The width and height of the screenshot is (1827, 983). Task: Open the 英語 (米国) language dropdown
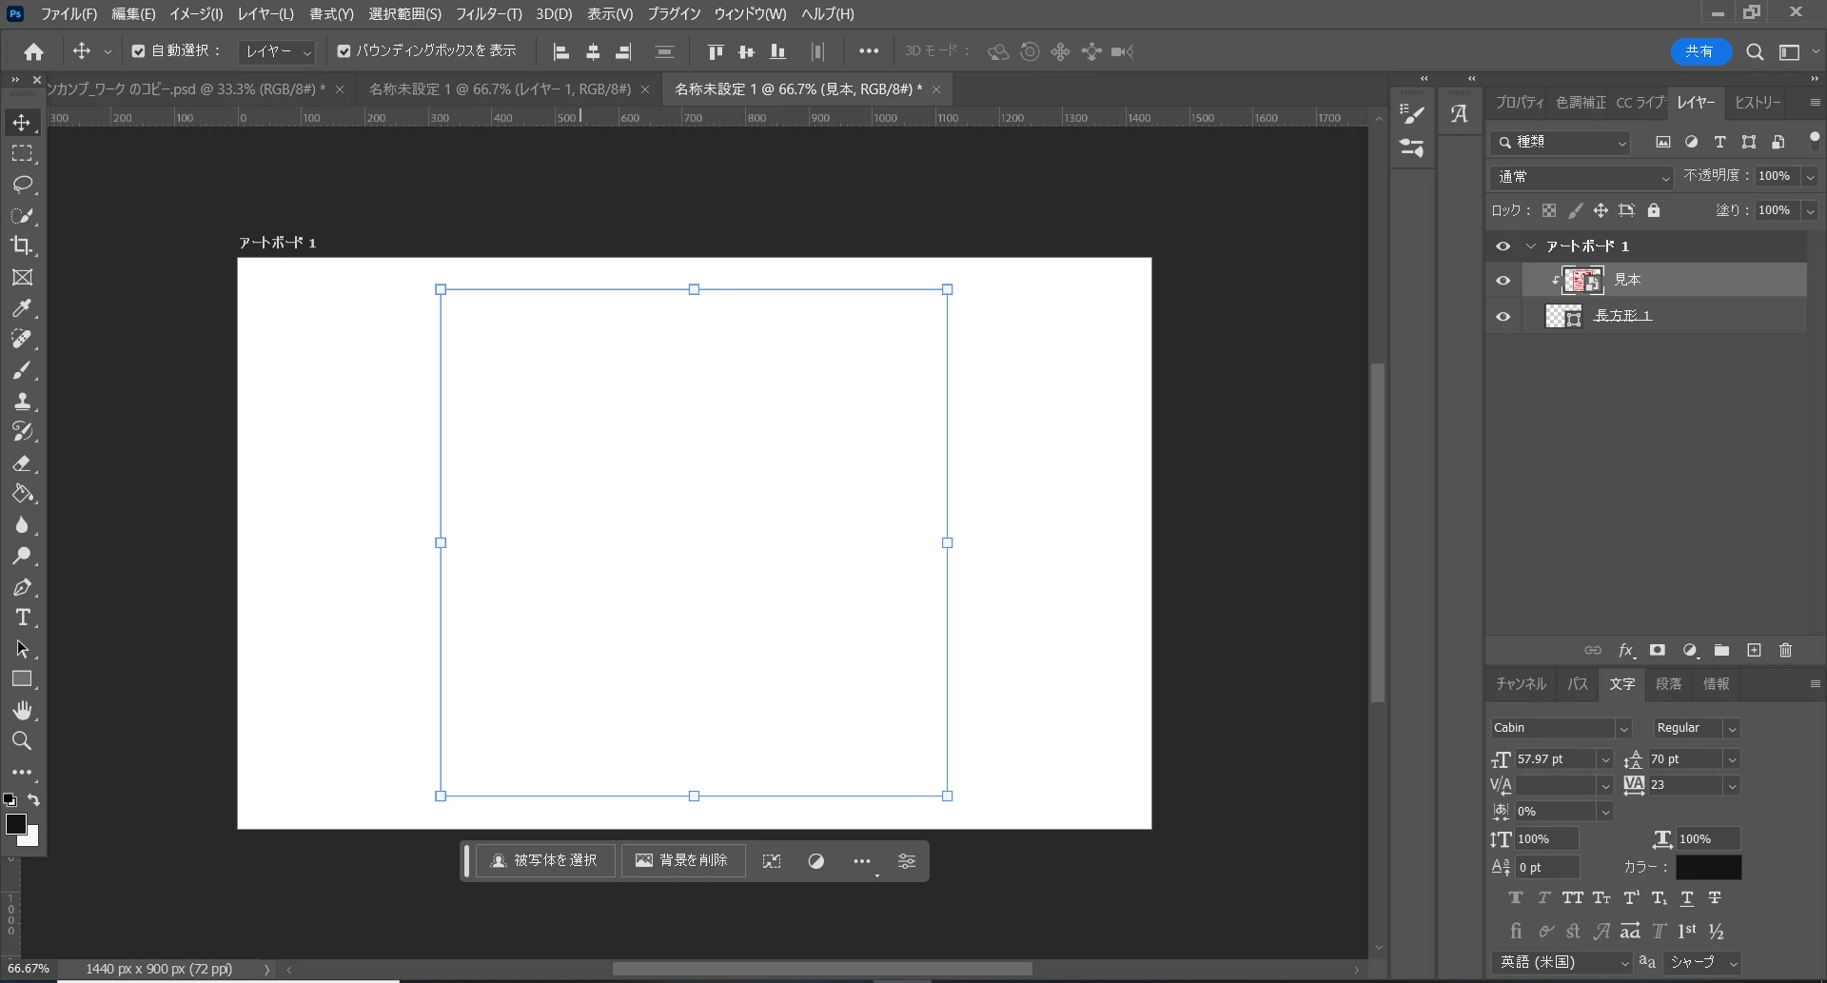pyautogui.click(x=1562, y=962)
